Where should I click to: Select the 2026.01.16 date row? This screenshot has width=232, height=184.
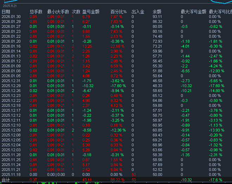(11, 46)
